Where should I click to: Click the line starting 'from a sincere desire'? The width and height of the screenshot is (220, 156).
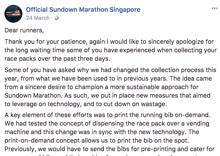(101, 87)
